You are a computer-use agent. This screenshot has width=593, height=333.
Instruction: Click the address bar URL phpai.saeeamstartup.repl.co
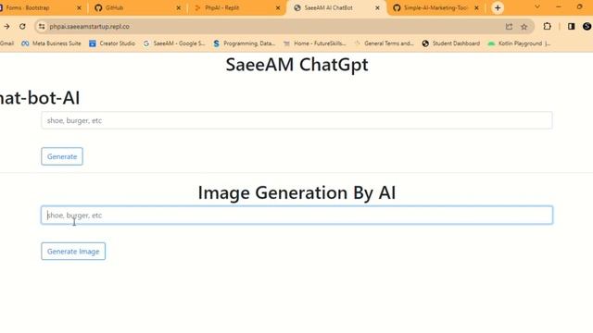point(89,27)
